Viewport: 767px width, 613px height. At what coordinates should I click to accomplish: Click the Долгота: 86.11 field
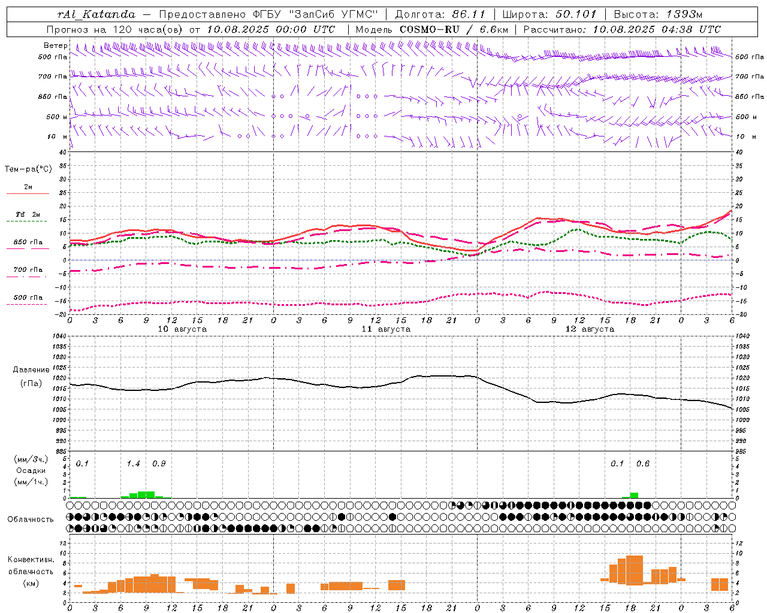440,14
